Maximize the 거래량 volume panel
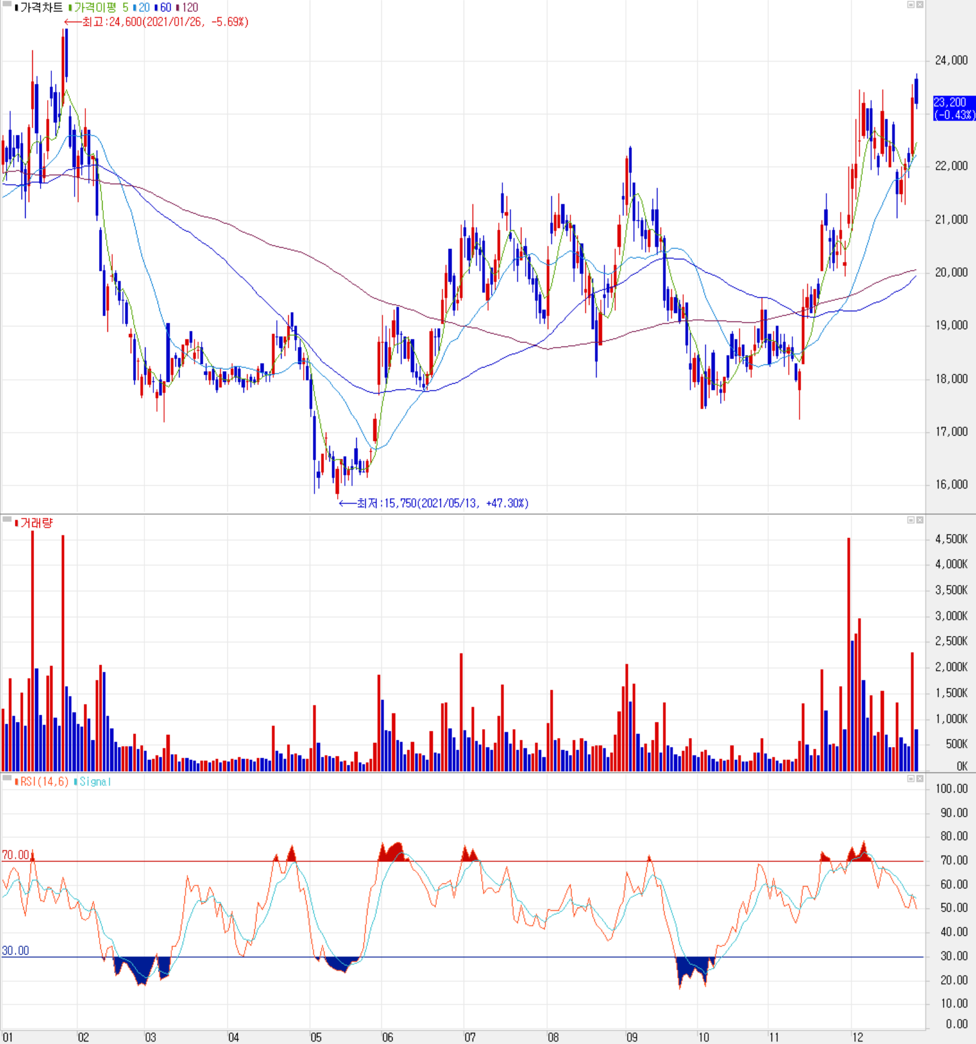The height and width of the screenshot is (1044, 976). click(911, 520)
